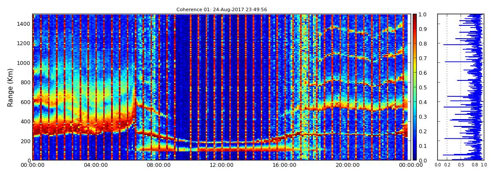Select the 200 range axis tick label
Viewport: 495px width, 175px height.
pos(25,141)
